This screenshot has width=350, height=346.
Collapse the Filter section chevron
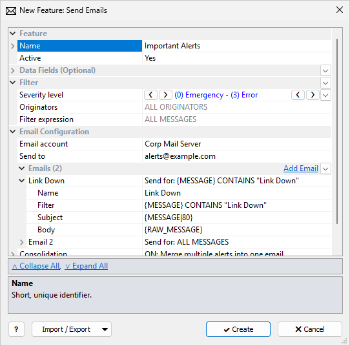13,83
